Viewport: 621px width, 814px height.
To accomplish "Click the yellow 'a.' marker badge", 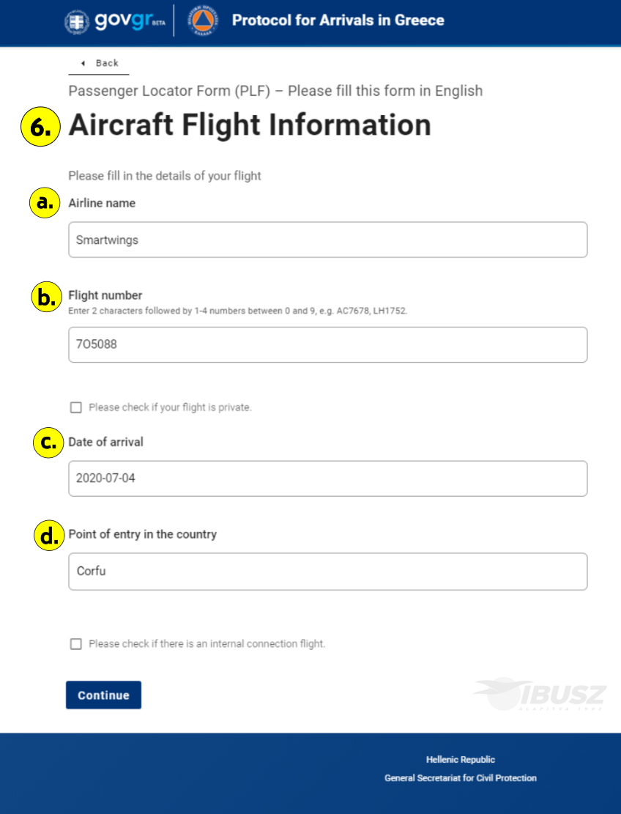I will pos(45,203).
